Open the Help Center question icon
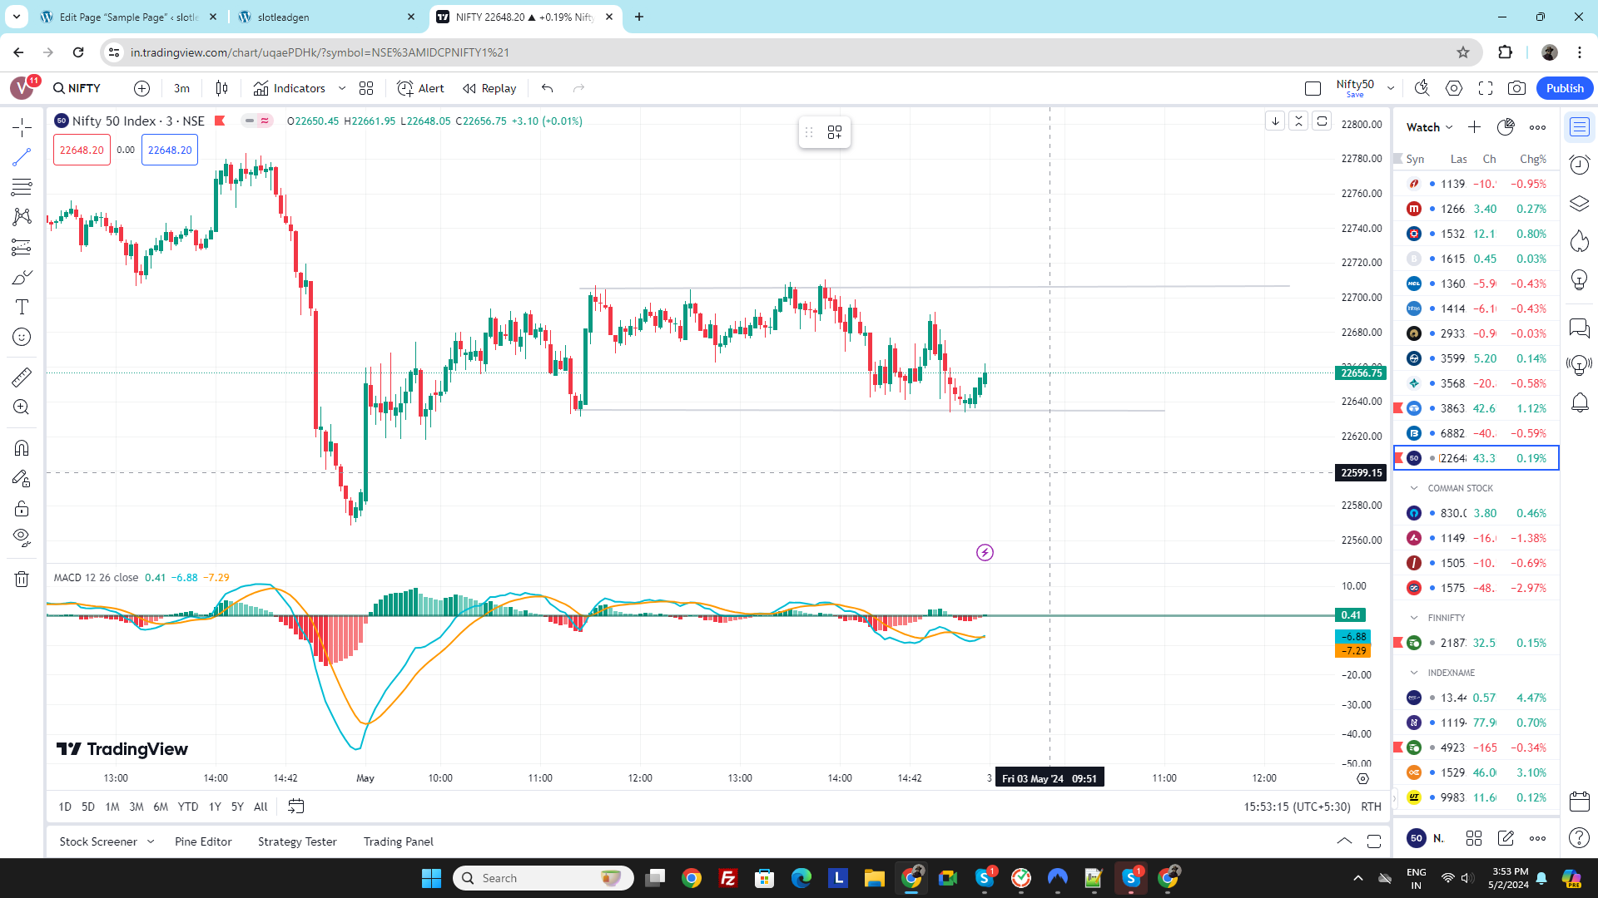Screen dimensions: 1598x898 coord(1579,838)
